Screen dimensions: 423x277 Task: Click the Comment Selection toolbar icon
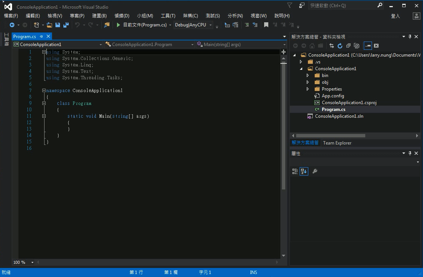247,25
